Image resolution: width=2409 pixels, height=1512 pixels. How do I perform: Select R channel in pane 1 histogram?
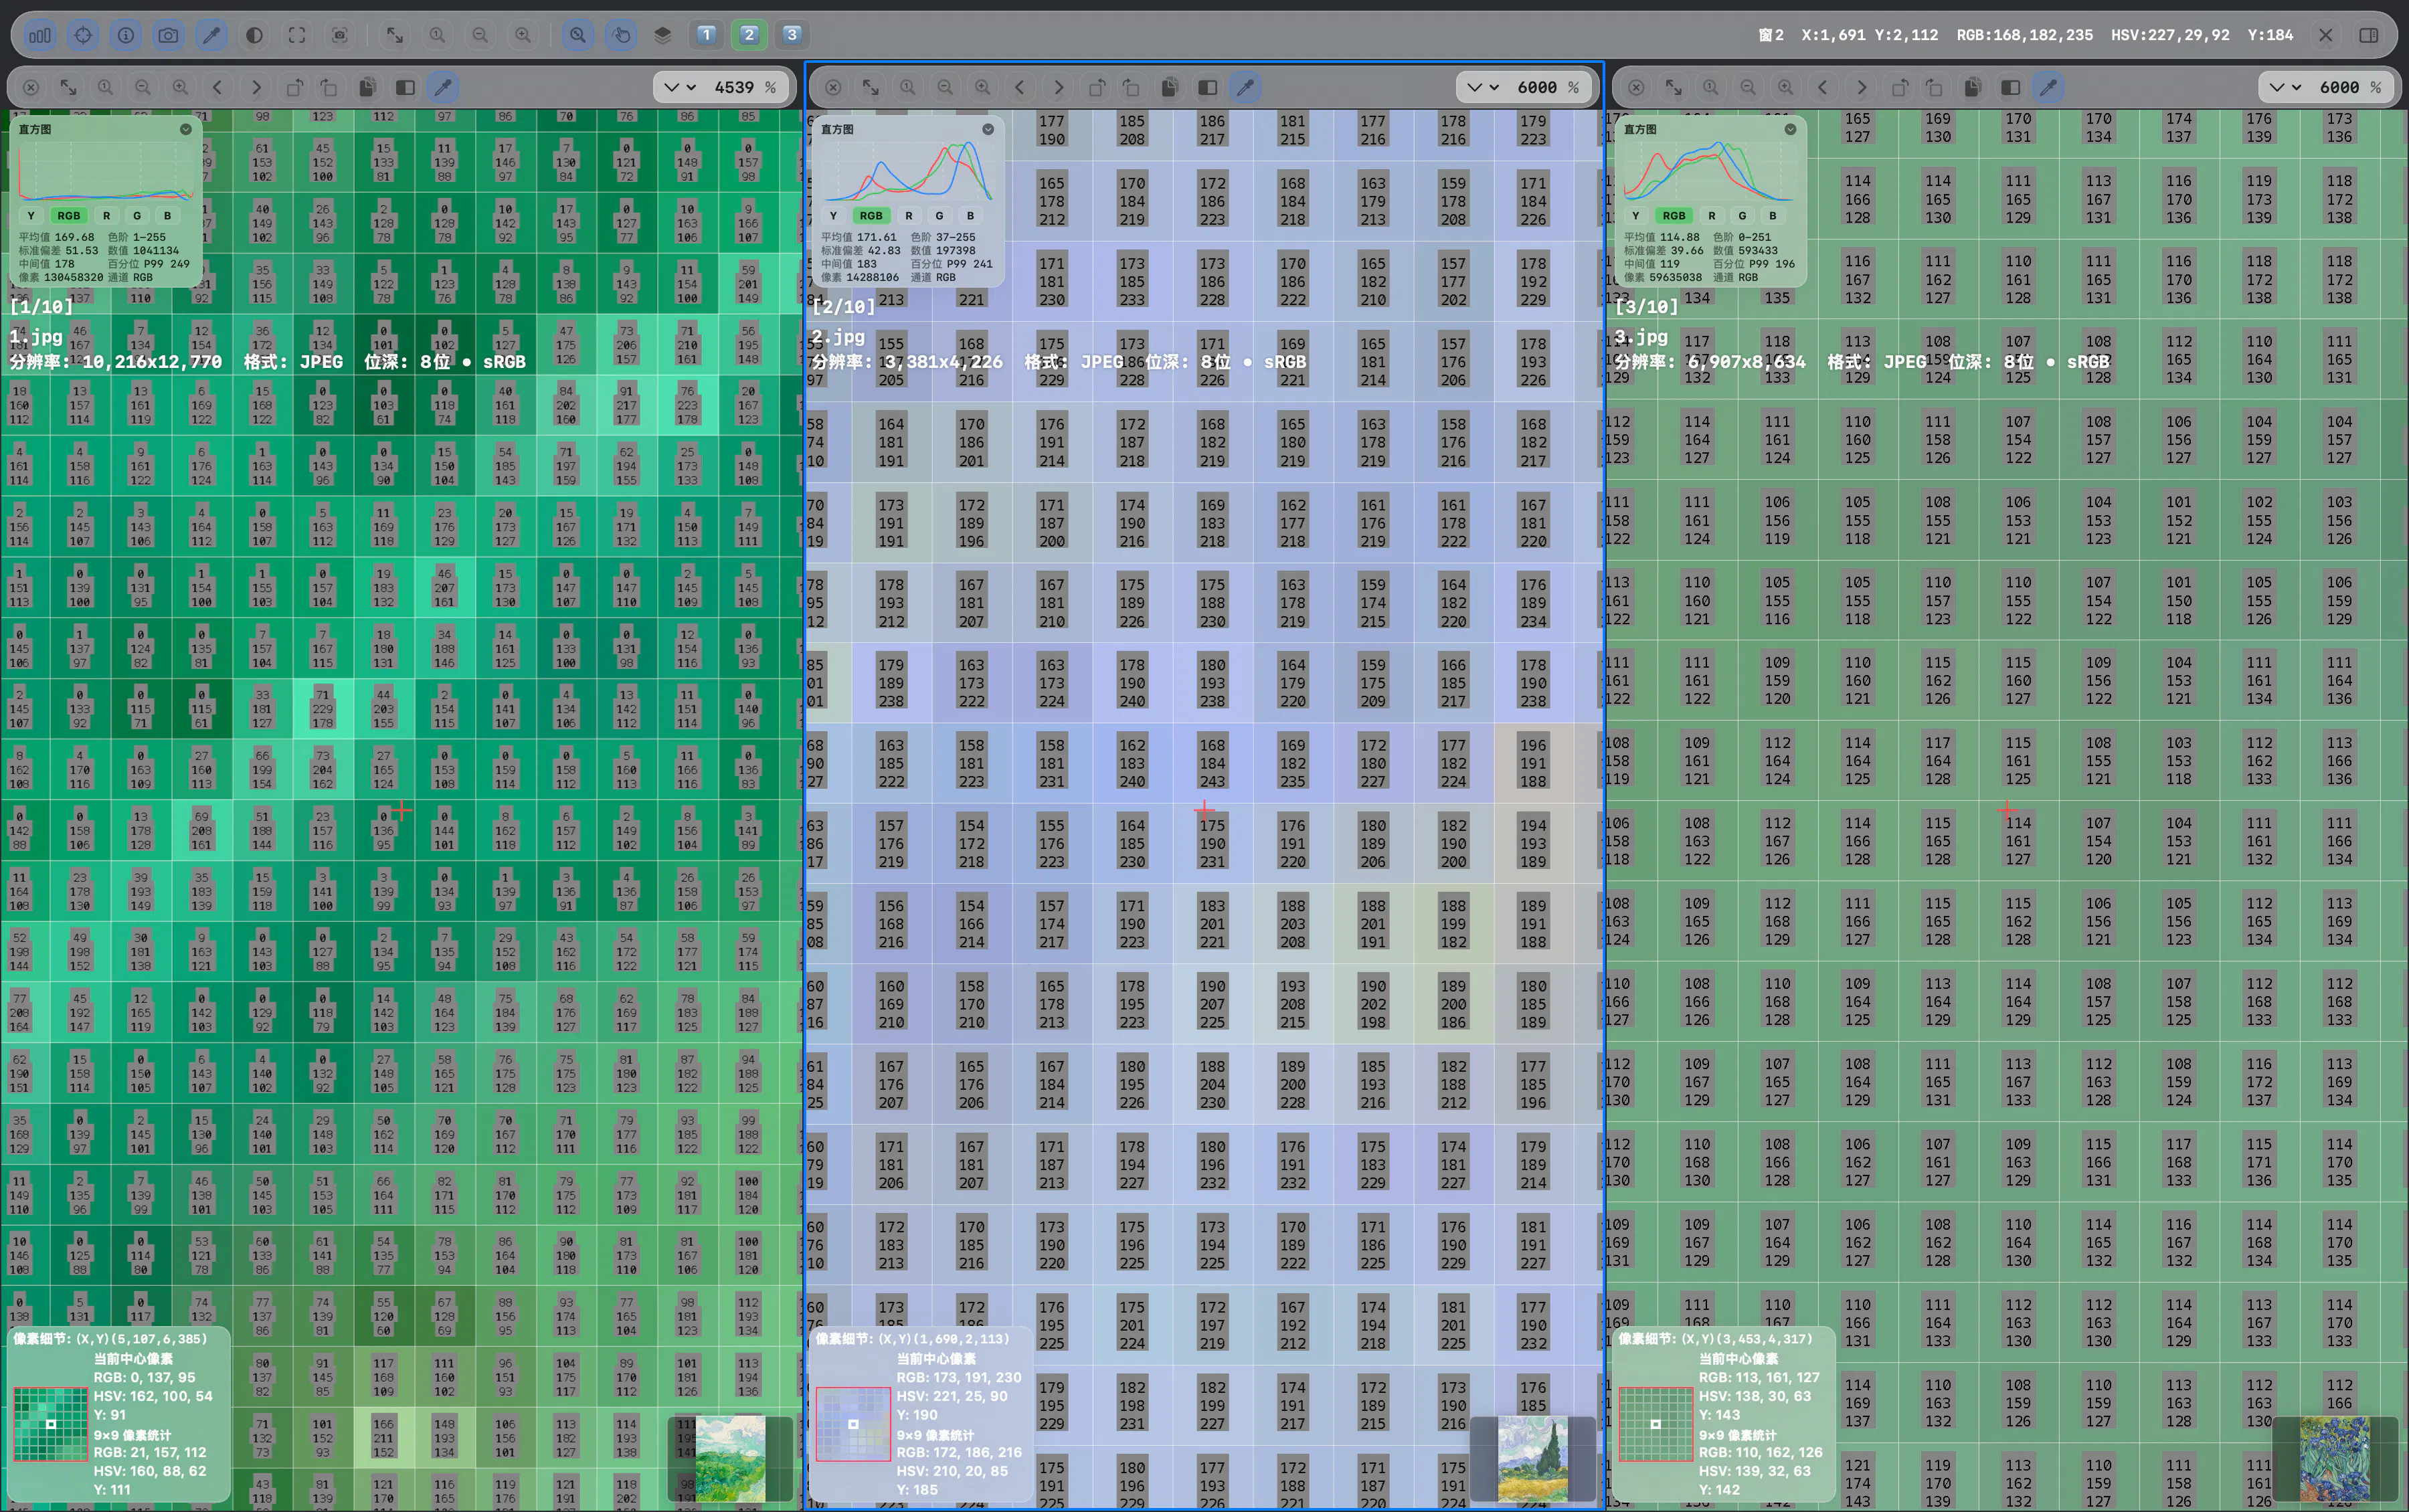point(106,215)
